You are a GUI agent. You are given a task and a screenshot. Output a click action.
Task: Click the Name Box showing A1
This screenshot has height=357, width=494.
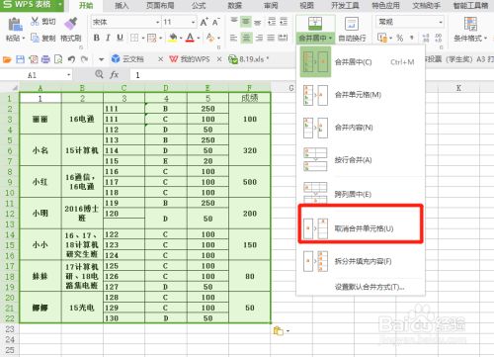[x=36, y=75]
